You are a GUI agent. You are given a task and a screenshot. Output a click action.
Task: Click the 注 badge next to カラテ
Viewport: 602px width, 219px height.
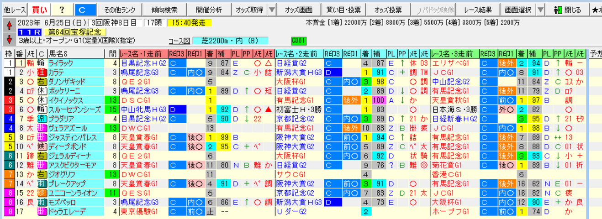pos(41,72)
